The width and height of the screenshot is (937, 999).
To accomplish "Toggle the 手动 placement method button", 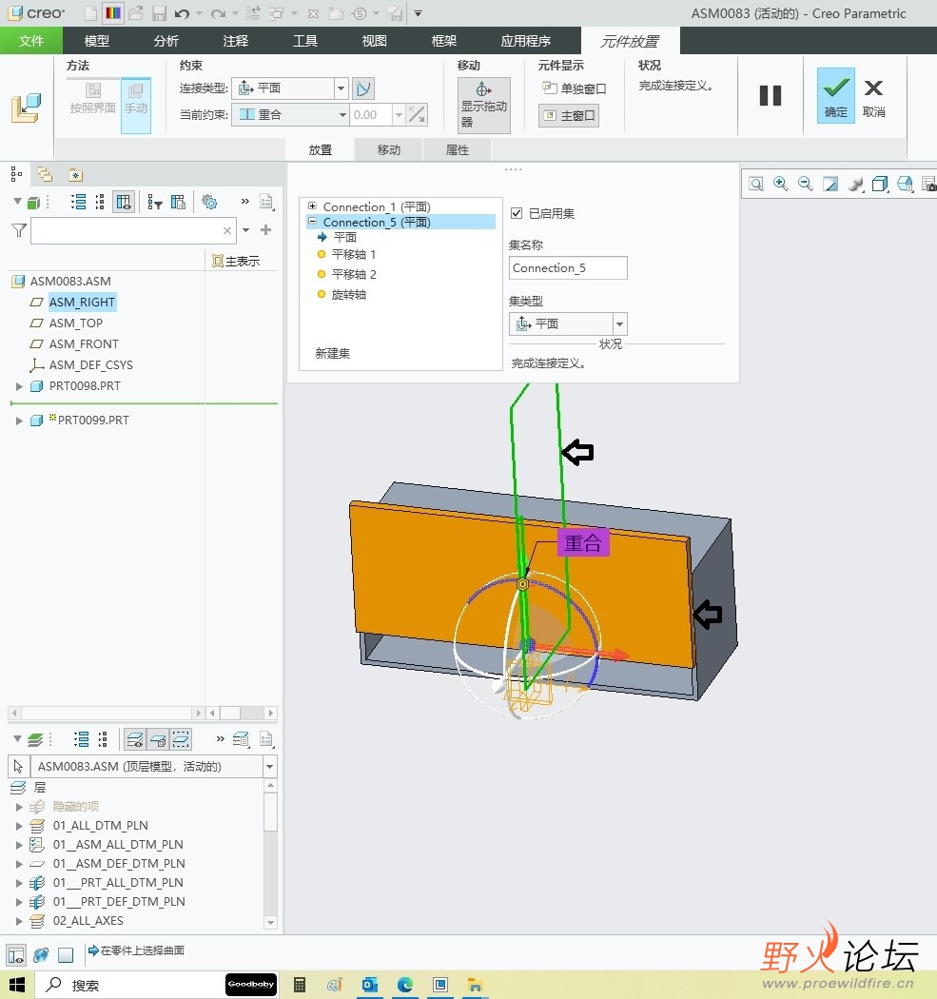I will click(136, 106).
